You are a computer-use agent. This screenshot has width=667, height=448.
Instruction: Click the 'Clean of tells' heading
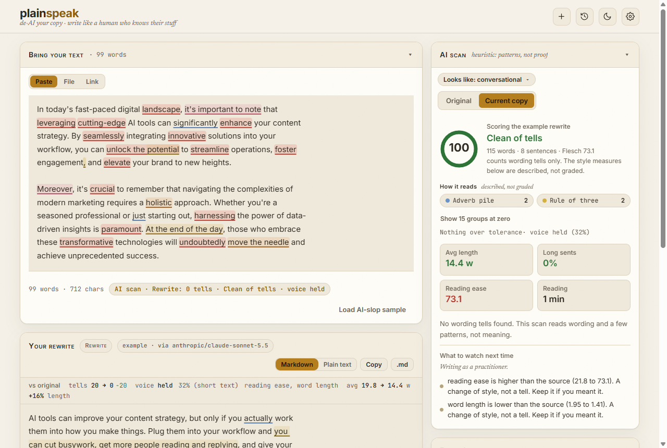pyautogui.click(x=514, y=138)
